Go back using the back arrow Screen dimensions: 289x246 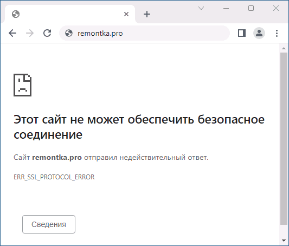12,34
